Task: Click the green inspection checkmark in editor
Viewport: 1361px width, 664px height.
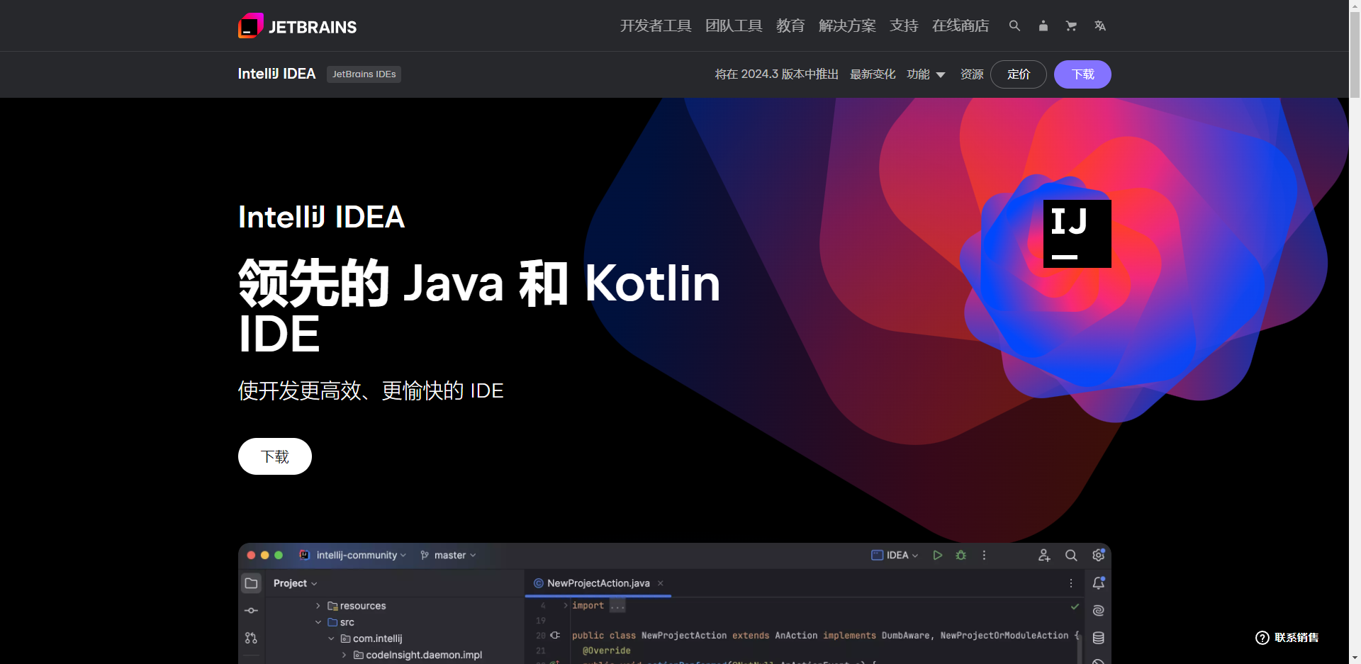Action: coord(1075,606)
